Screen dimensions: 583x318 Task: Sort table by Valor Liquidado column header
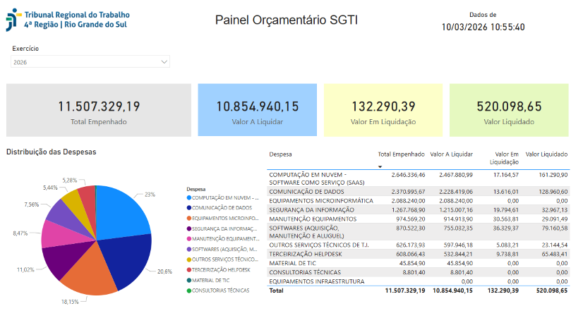click(546, 154)
